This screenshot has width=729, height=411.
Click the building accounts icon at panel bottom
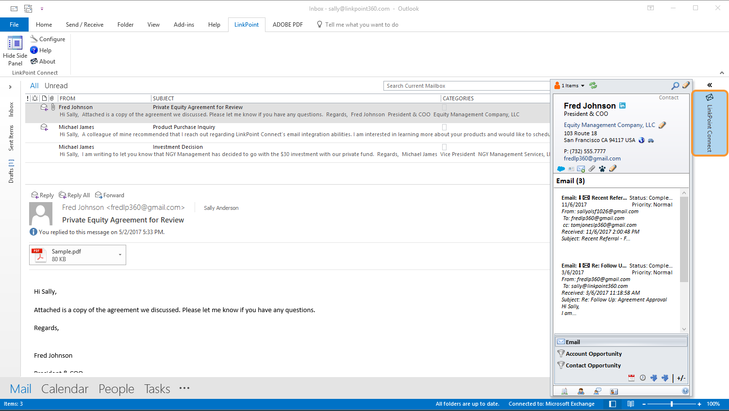coord(564,391)
